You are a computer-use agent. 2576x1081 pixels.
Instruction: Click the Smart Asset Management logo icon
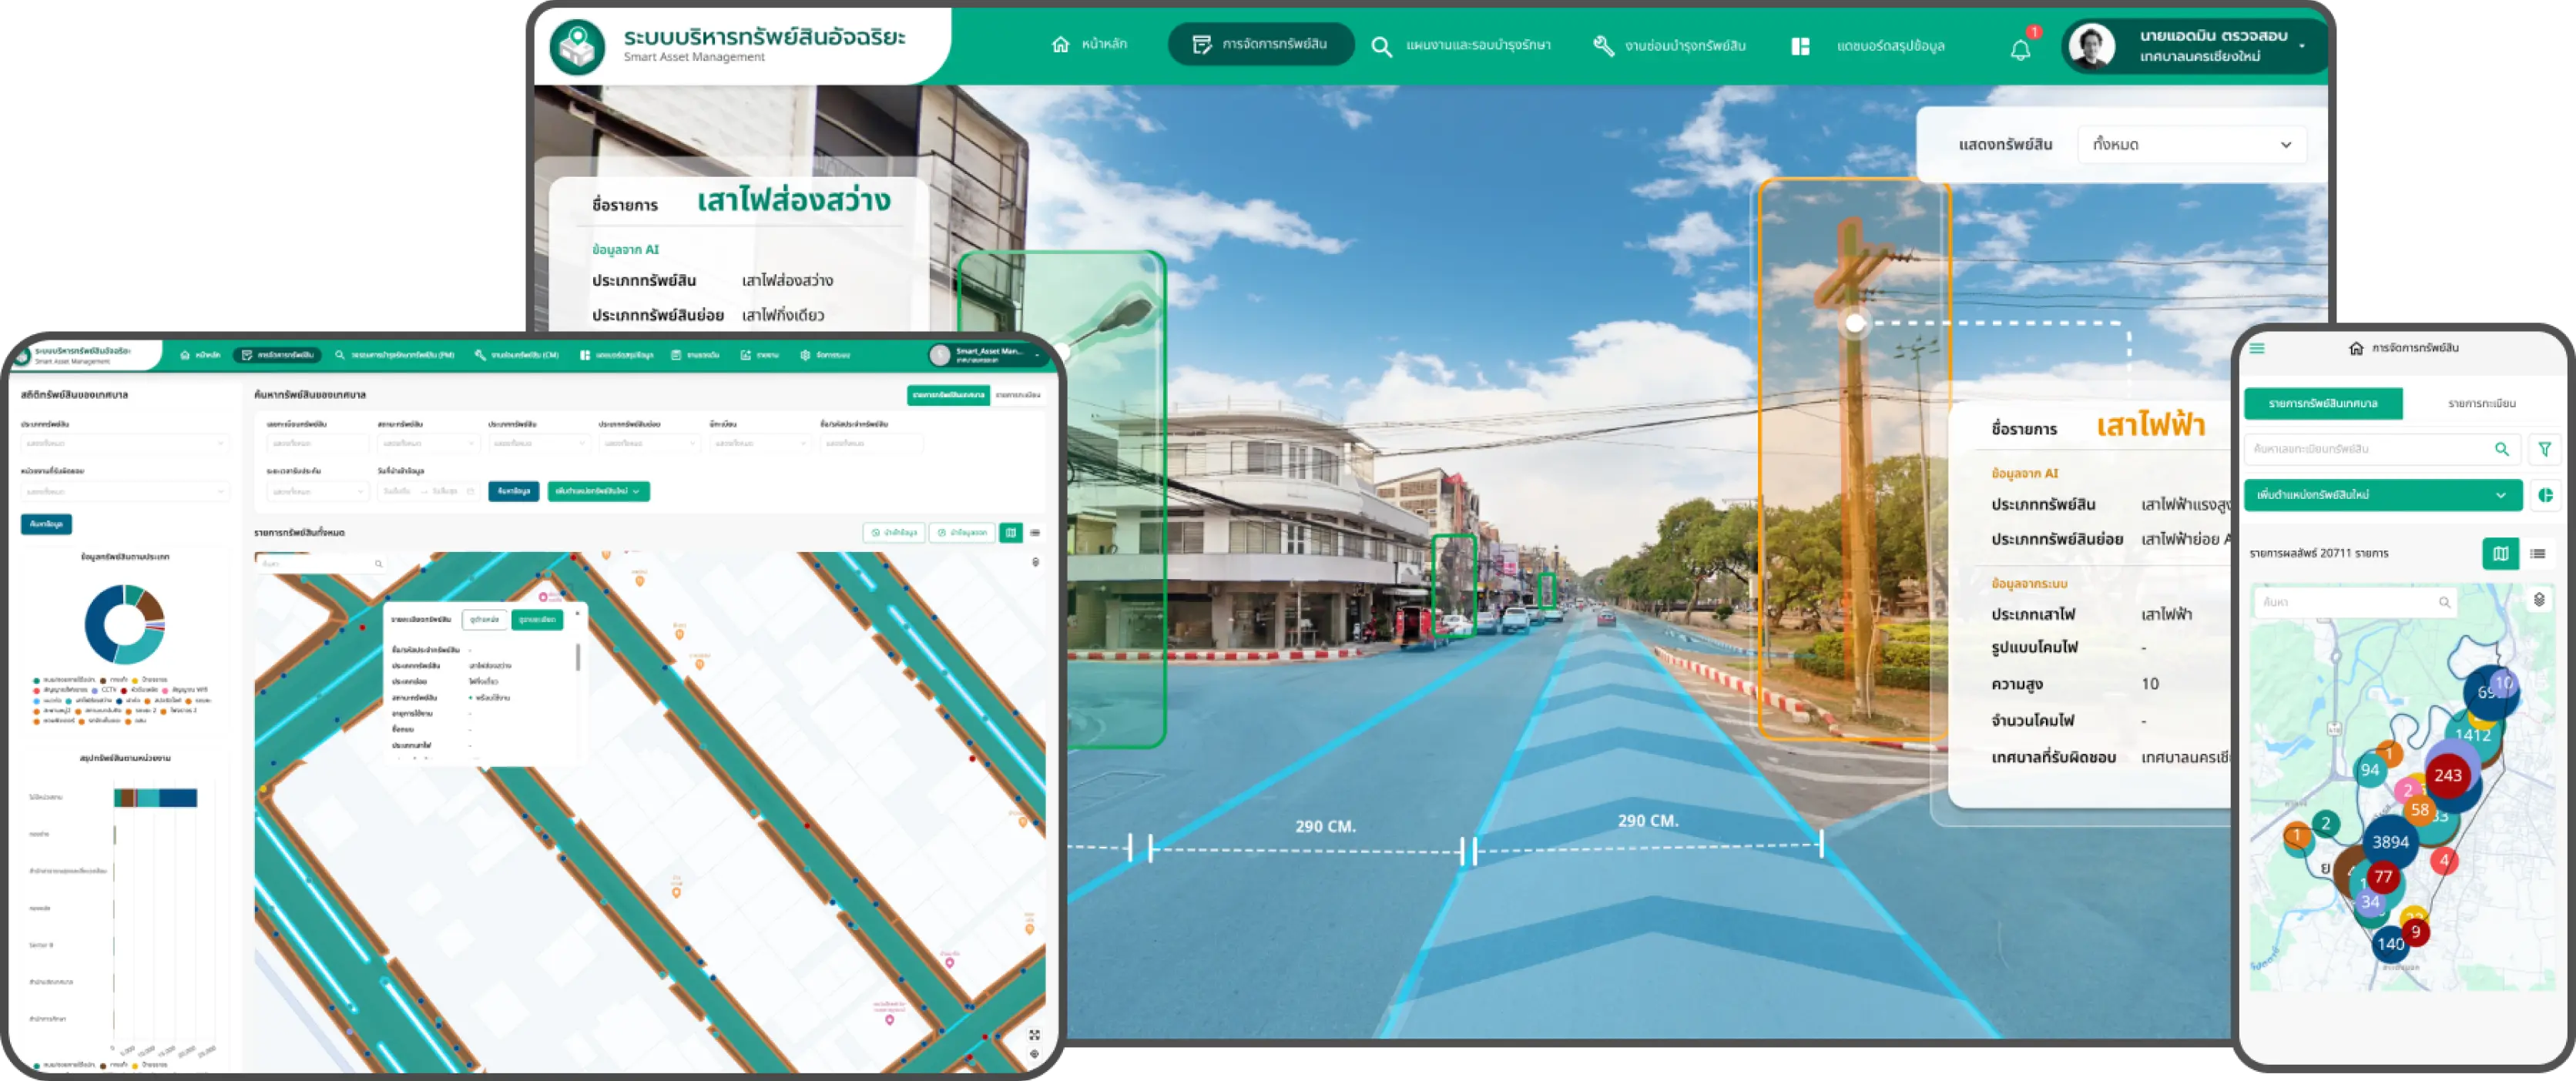(577, 47)
